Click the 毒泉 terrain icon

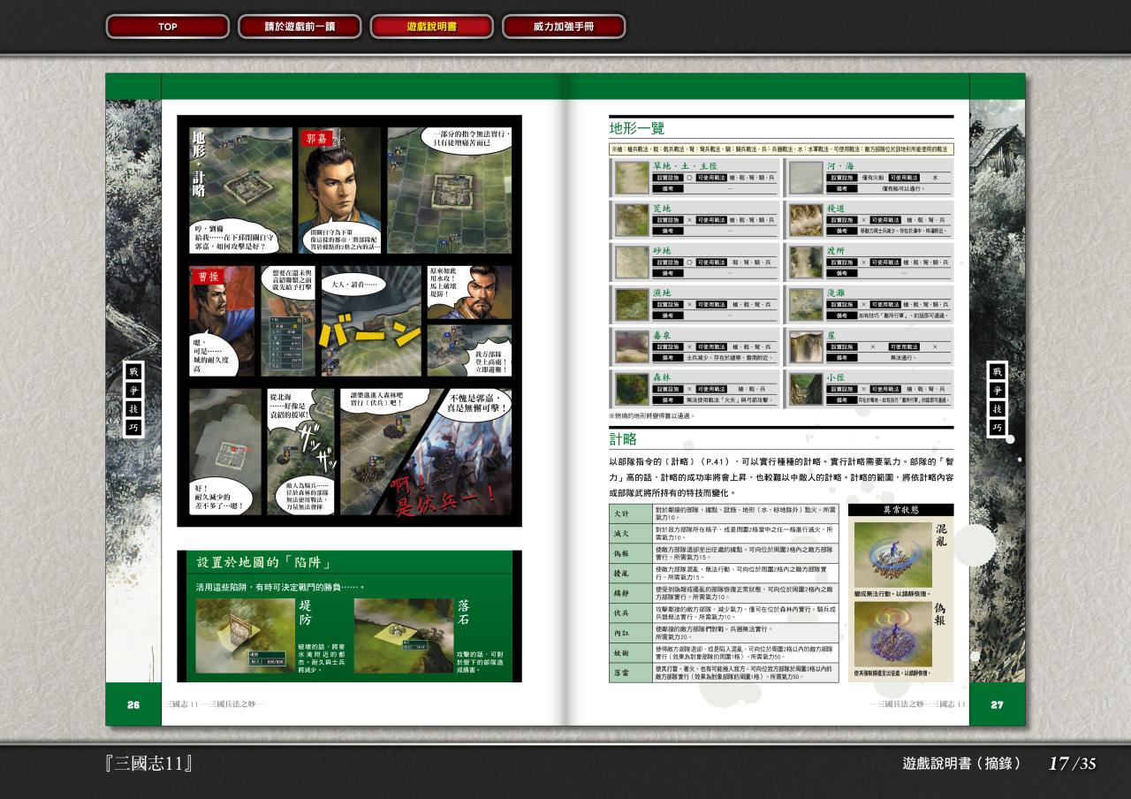point(631,347)
